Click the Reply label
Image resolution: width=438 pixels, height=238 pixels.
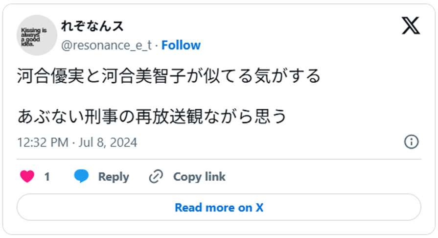[114, 177]
